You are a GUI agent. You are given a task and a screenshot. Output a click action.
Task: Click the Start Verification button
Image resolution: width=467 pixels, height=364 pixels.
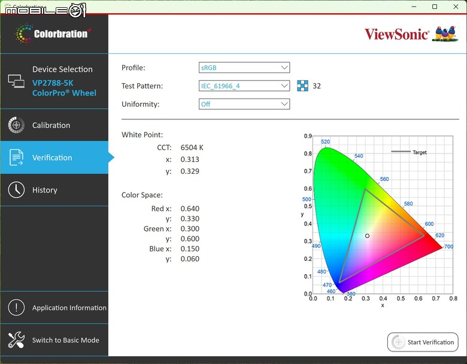423,342
